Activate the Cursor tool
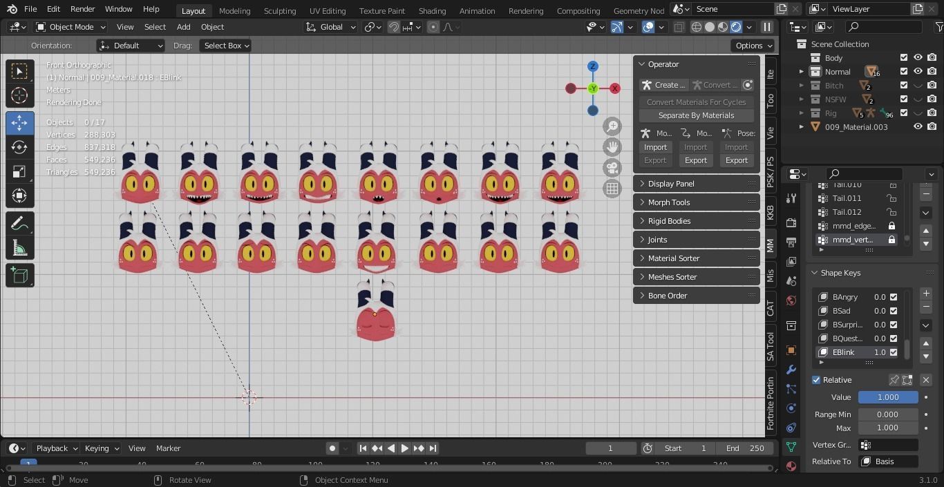Image resolution: width=944 pixels, height=487 pixels. (x=20, y=95)
